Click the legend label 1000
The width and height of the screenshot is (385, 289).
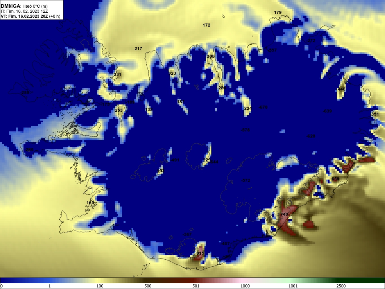[x=245, y=286]
